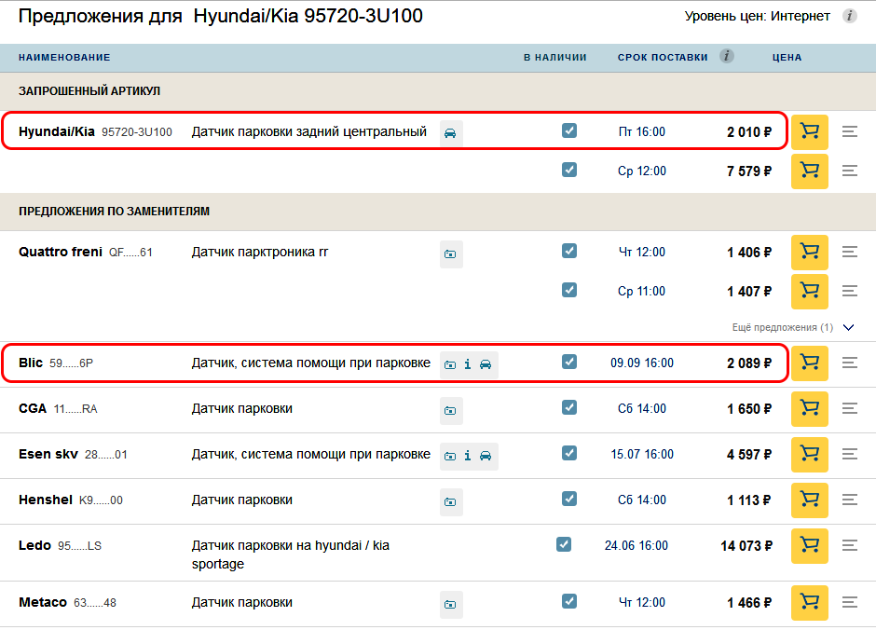Click the photo icon for Quattro freni
This screenshot has width=876, height=630.
coord(450,254)
